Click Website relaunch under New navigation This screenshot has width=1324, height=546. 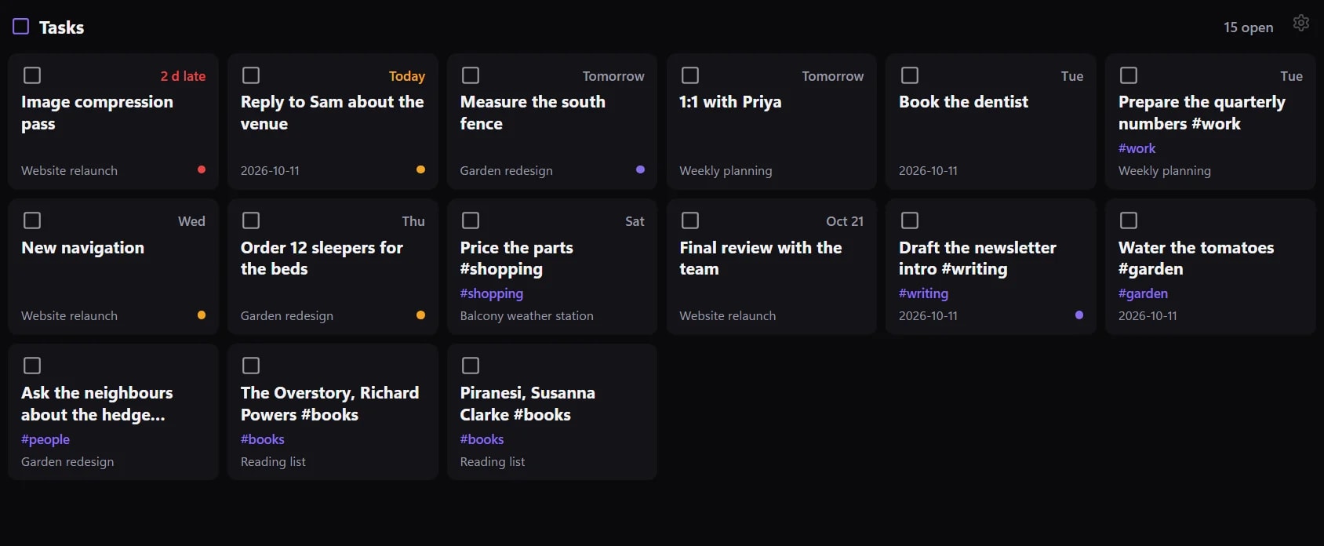coord(69,315)
